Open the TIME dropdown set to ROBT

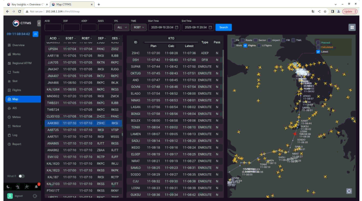(x=138, y=28)
